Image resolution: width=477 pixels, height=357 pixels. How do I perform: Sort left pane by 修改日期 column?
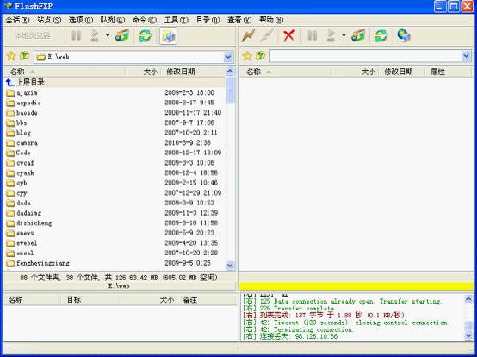193,72
